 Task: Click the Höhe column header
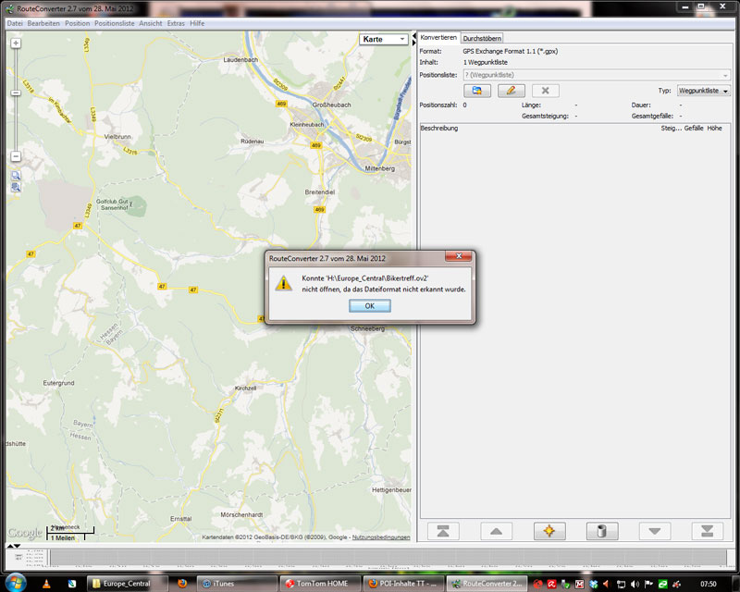point(714,128)
